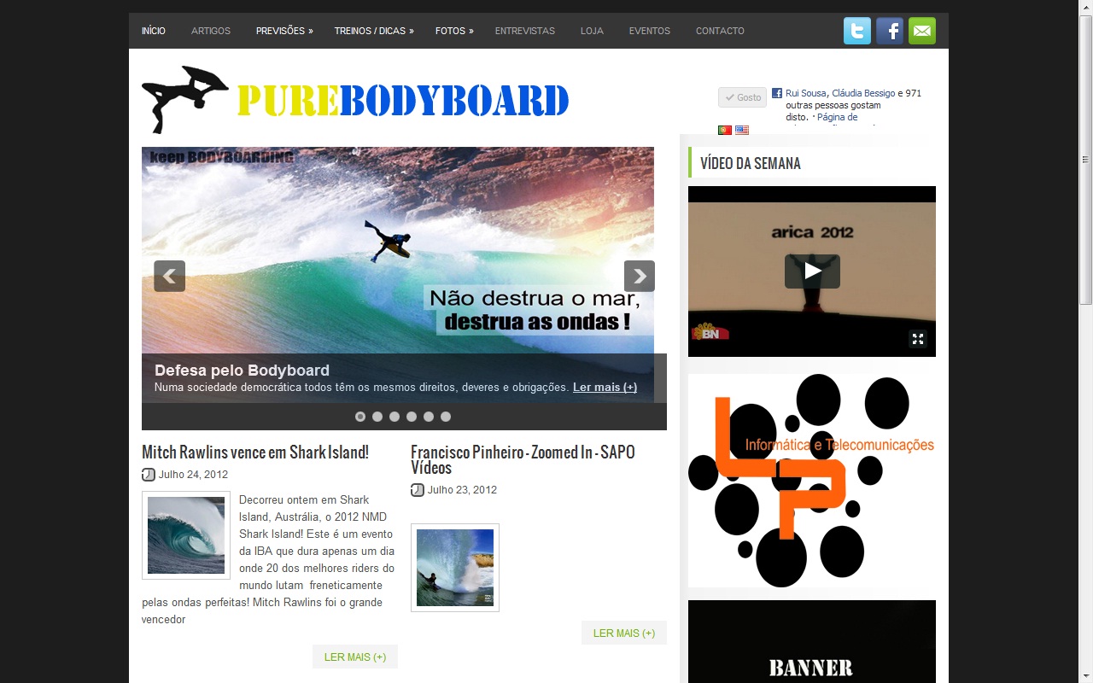This screenshot has width=1093, height=683.
Task: Advance slider with next arrow
Action: pyautogui.click(x=639, y=276)
